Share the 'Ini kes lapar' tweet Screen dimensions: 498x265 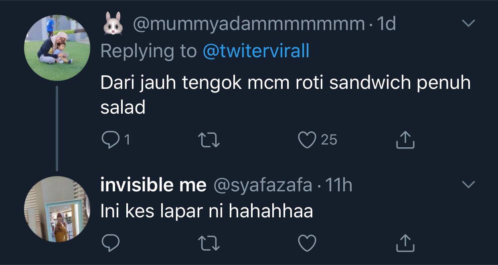[405, 243]
